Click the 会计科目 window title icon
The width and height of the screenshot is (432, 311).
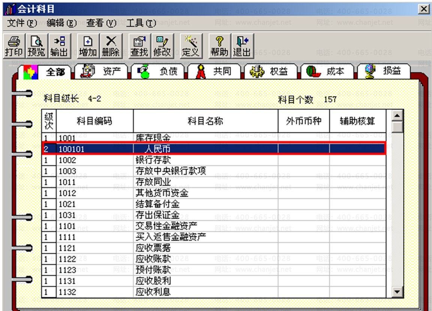[x=10, y=9]
